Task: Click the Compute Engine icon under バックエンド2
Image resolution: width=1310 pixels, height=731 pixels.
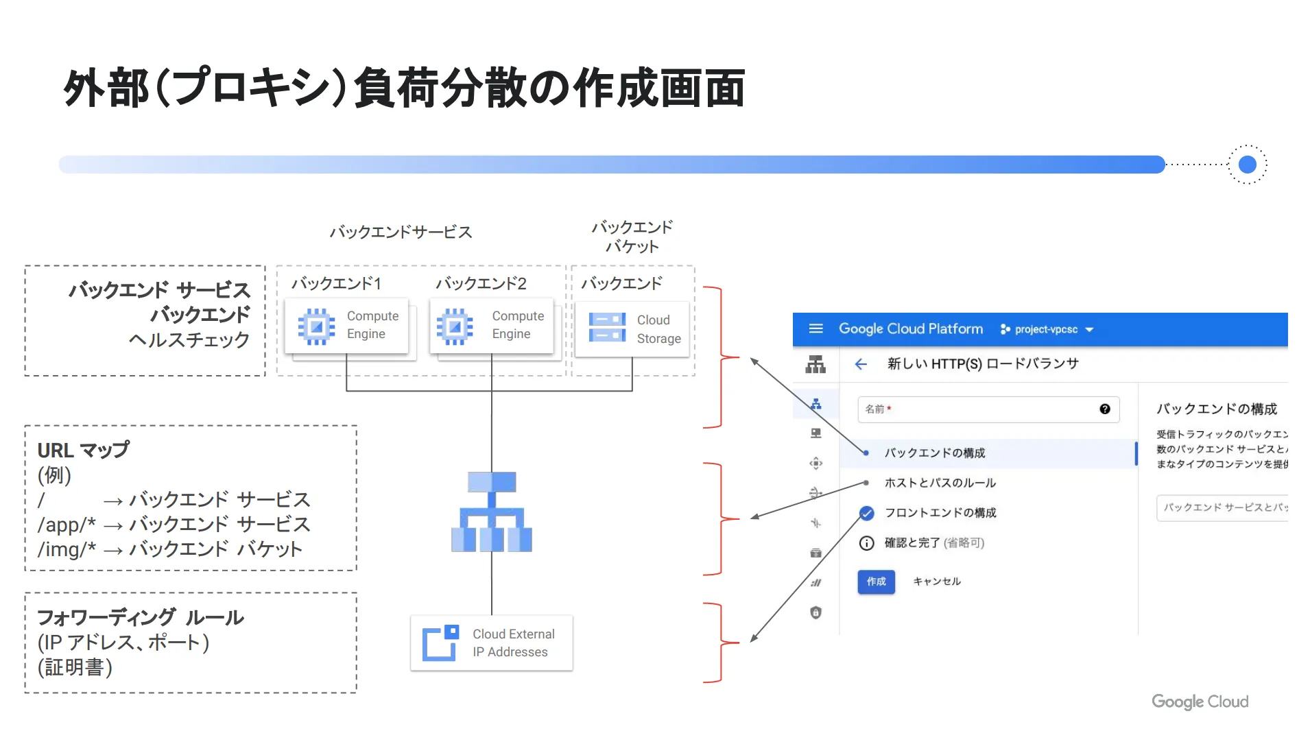Action: coord(455,326)
